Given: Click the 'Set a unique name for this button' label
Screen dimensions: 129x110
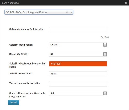Looking at the screenshot, I should tap(27, 29).
